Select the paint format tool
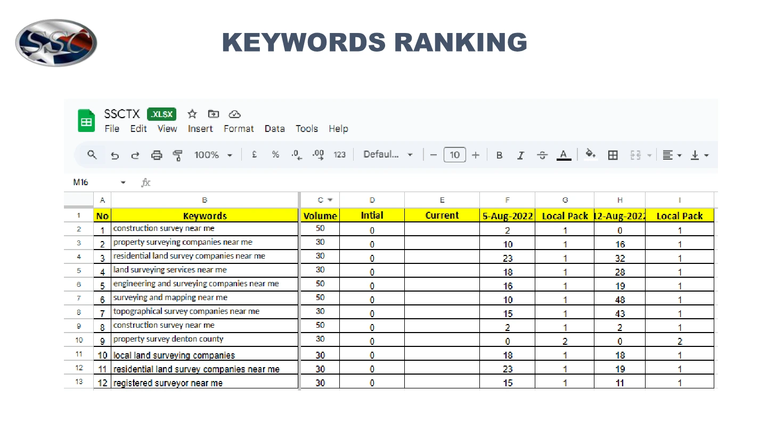 coord(178,155)
